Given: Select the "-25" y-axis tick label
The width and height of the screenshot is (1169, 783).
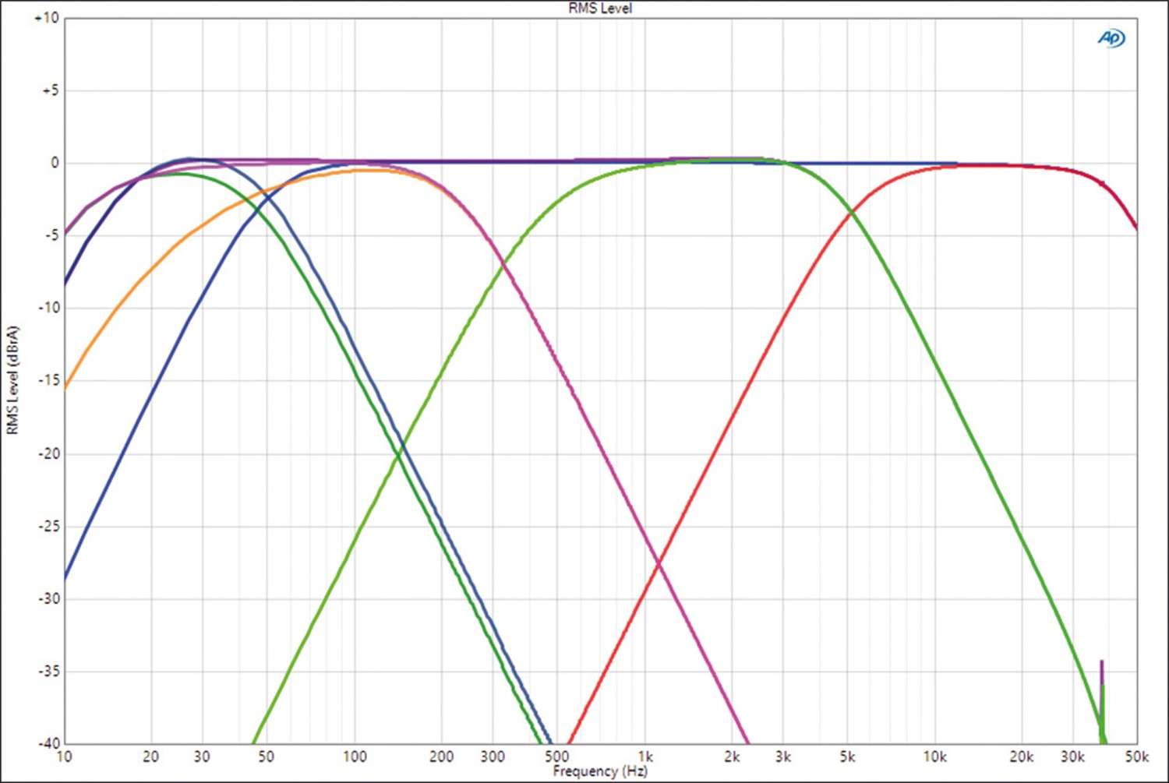Looking at the screenshot, I should click(x=48, y=526).
